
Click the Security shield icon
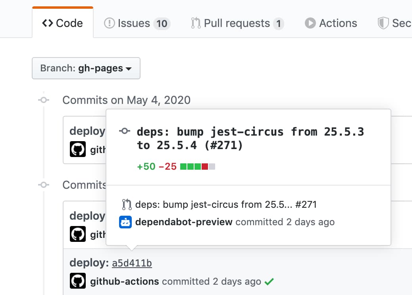tap(383, 23)
